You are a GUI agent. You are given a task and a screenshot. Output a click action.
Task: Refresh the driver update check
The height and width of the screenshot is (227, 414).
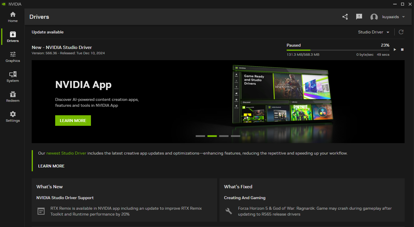point(401,32)
